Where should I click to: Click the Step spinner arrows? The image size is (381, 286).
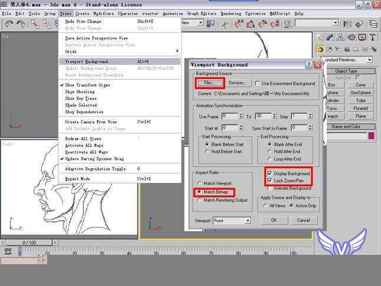(310, 116)
